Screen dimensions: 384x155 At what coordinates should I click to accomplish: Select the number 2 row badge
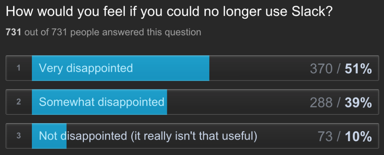19,102
